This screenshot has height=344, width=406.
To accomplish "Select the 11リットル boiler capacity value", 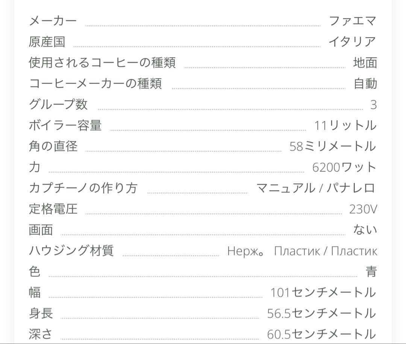I will tap(345, 125).
